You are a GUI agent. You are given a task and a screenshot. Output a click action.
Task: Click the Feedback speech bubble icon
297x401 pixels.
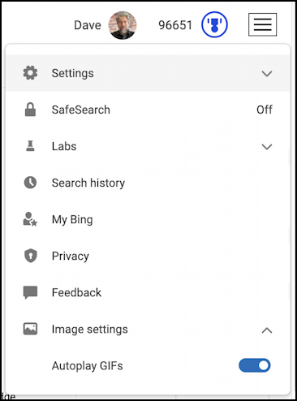point(30,292)
